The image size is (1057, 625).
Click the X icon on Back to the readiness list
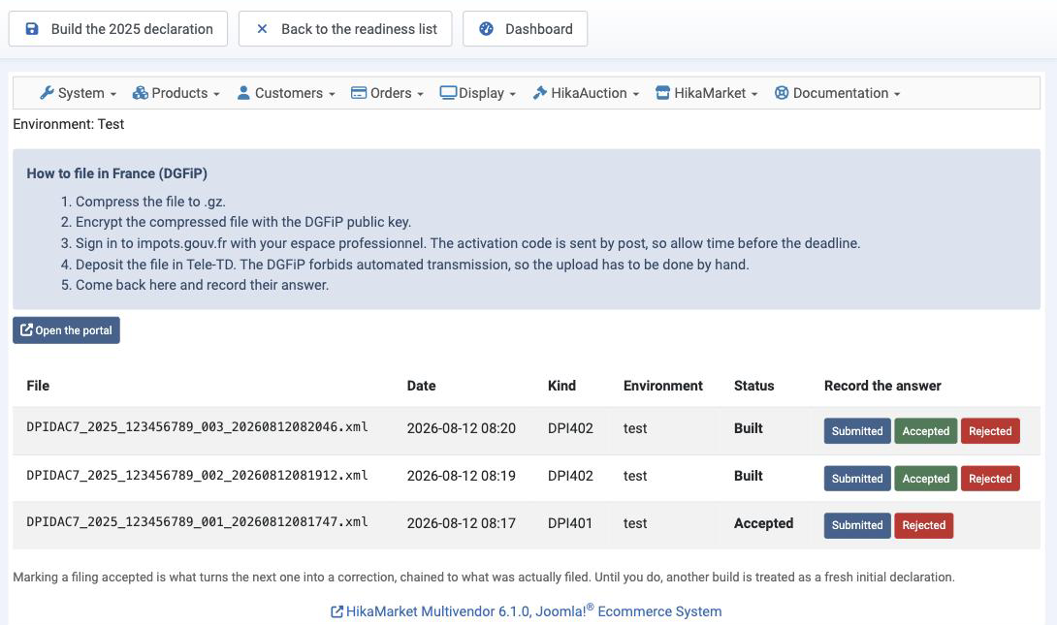pos(262,29)
